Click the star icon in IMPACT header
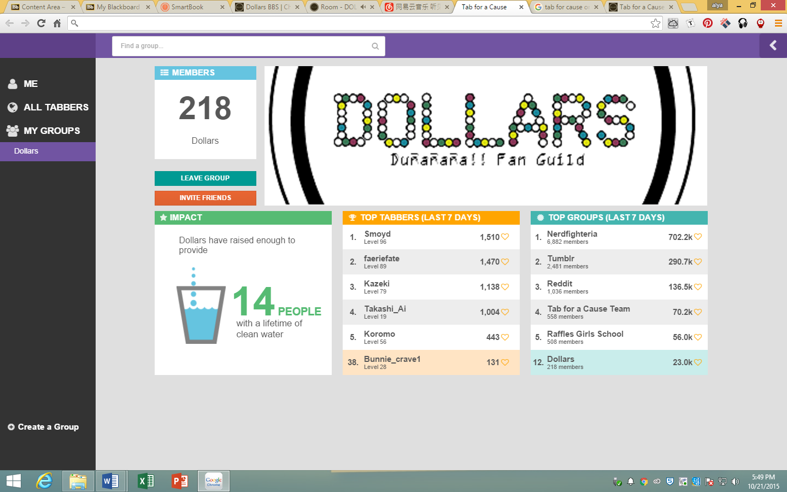787x492 pixels. 163,218
